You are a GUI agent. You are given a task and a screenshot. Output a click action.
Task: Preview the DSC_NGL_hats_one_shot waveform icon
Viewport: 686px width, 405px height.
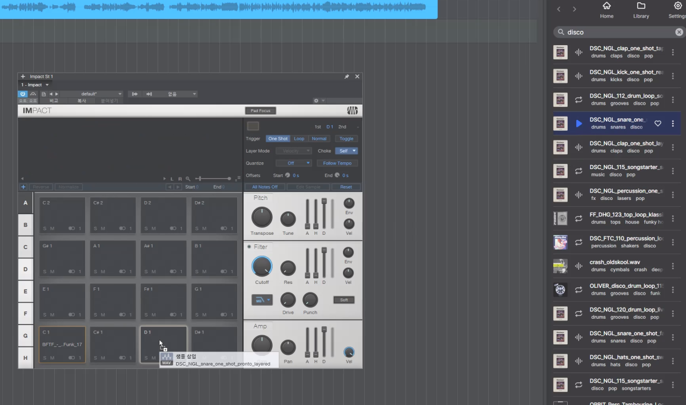[x=579, y=361]
